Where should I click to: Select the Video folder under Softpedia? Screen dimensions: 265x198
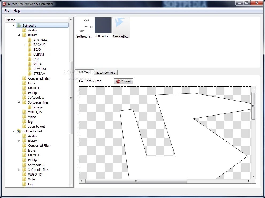coord(32,117)
